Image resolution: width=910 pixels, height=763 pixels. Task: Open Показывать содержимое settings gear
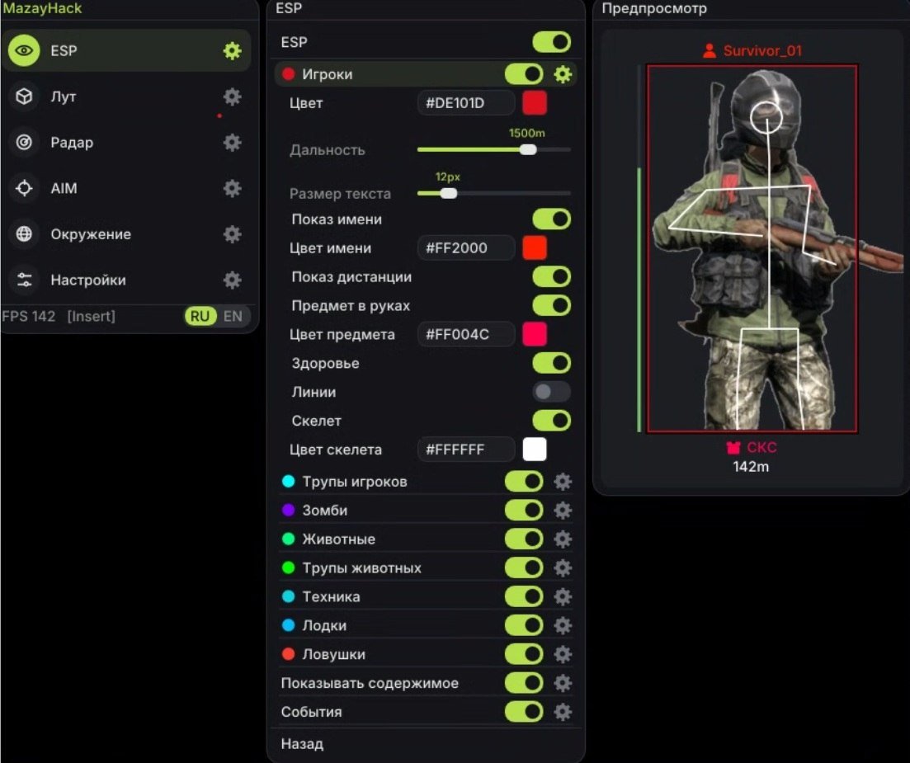pos(563,683)
